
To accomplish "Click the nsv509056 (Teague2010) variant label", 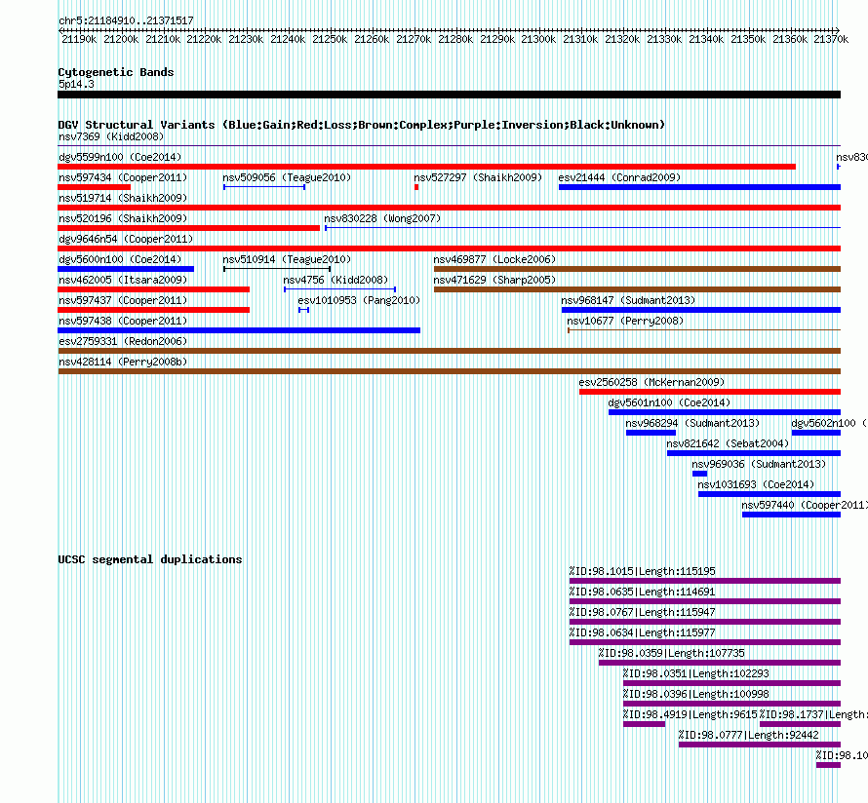I will [x=287, y=177].
